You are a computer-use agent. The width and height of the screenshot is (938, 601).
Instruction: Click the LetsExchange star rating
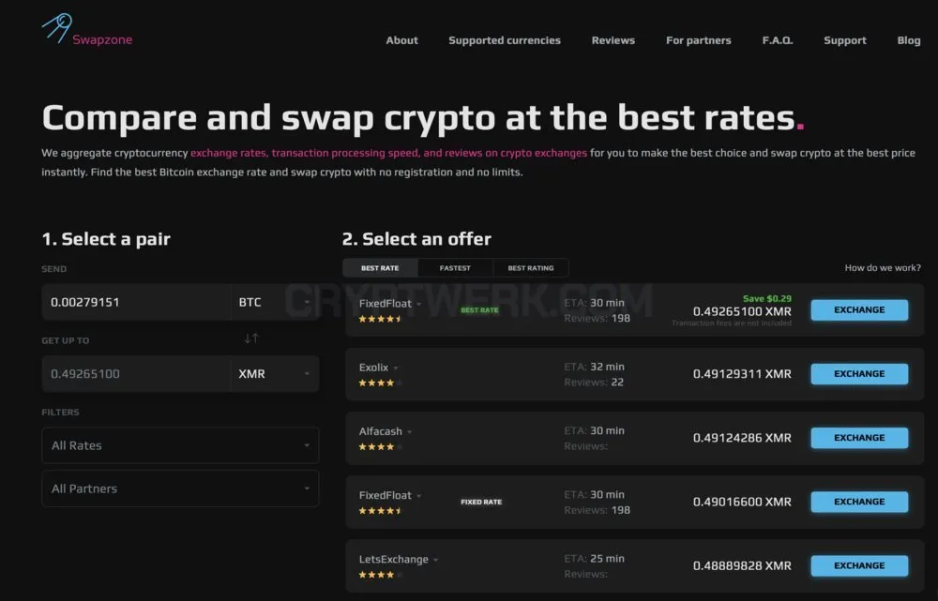pyautogui.click(x=381, y=575)
